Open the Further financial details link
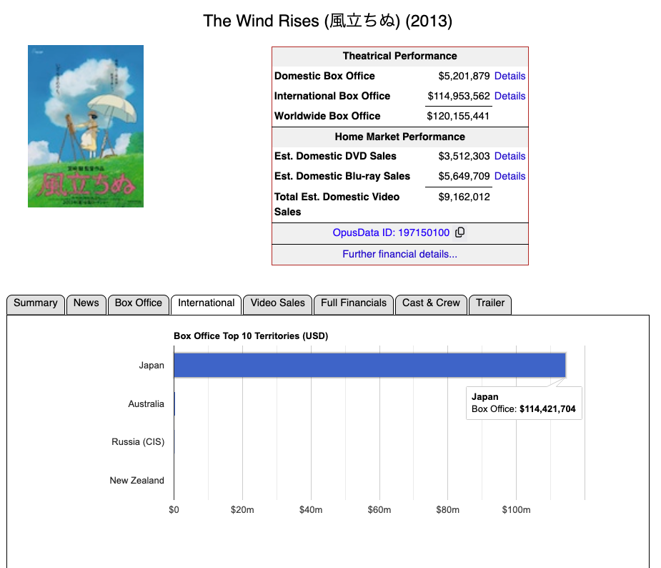The width and height of the screenshot is (661, 568). click(x=399, y=254)
